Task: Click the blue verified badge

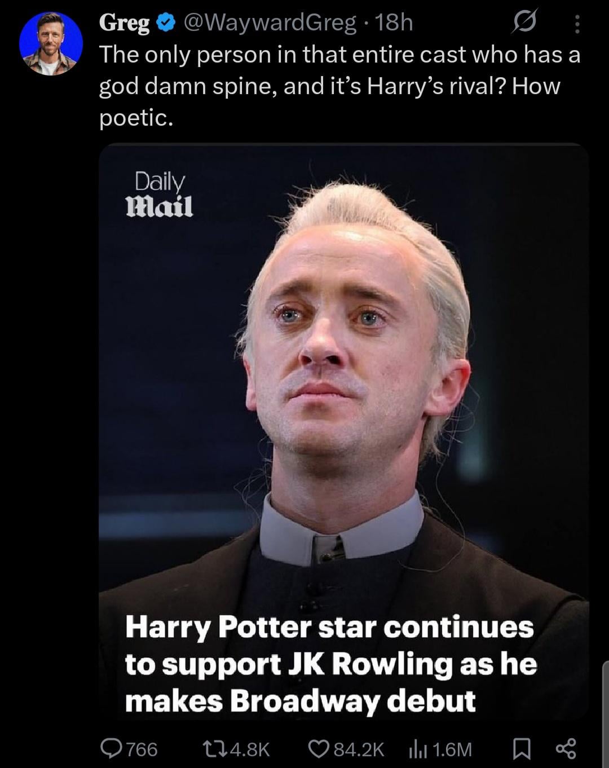Action: click(x=165, y=23)
